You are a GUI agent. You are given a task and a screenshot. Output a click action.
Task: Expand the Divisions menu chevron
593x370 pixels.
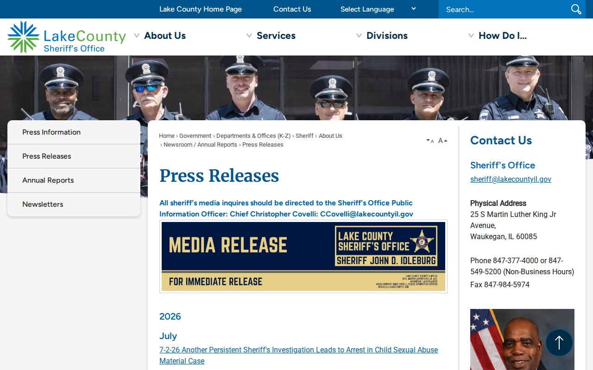tap(359, 36)
